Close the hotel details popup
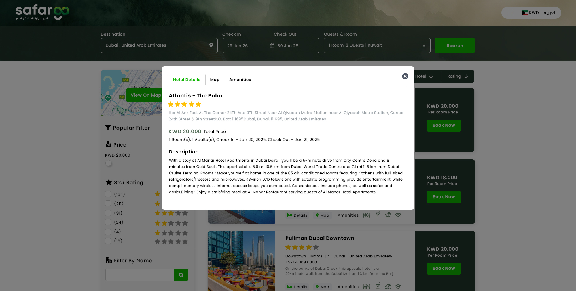This screenshot has width=576, height=291. click(x=405, y=76)
